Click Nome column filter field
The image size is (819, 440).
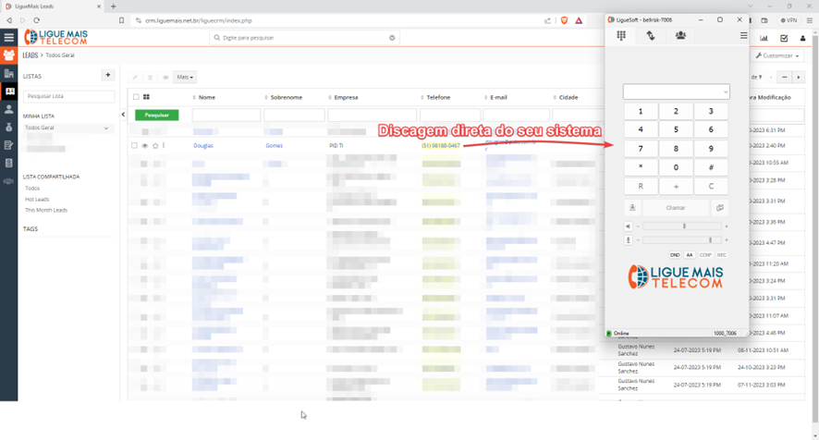click(226, 115)
